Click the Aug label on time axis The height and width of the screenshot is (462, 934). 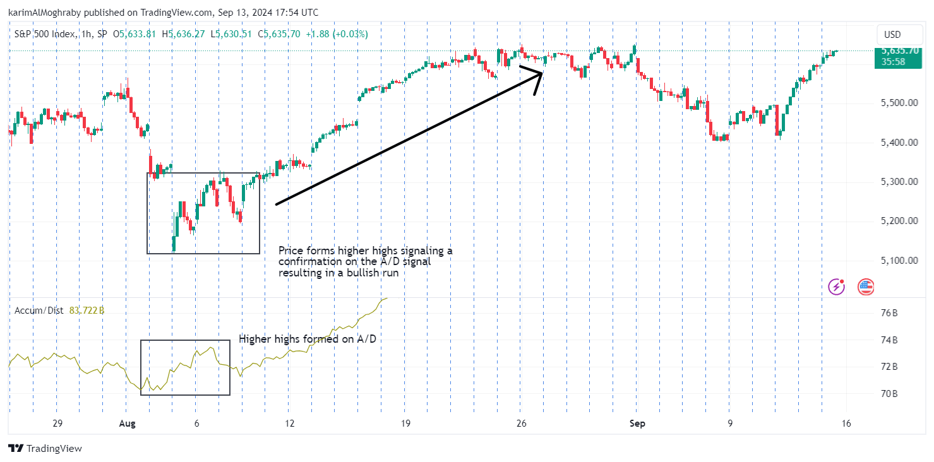coord(128,423)
